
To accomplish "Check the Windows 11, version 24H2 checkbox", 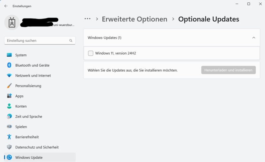I will click(91, 53).
